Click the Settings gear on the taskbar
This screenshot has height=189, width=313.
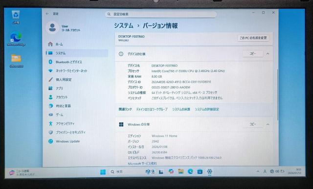pos(209,171)
